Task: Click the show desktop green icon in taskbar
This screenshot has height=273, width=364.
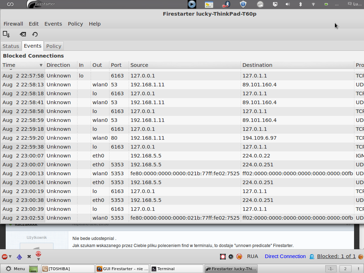Action: tap(33, 269)
